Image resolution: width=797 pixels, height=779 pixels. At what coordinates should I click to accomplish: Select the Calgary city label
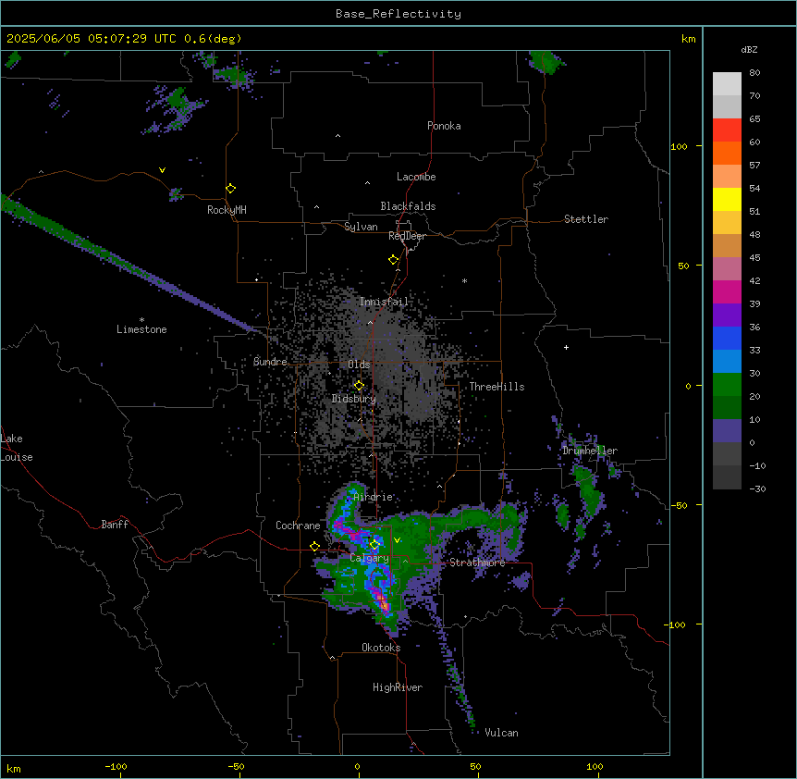(369, 558)
